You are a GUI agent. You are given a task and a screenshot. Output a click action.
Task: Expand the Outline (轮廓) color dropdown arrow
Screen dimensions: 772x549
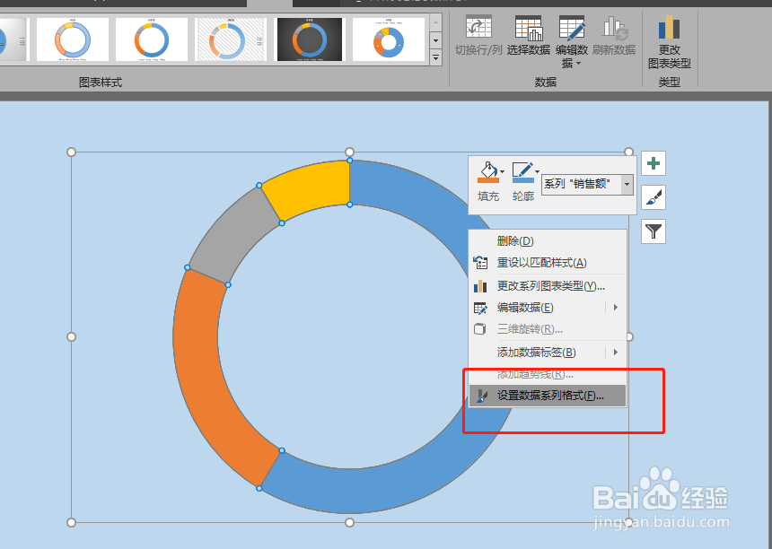[x=537, y=171]
